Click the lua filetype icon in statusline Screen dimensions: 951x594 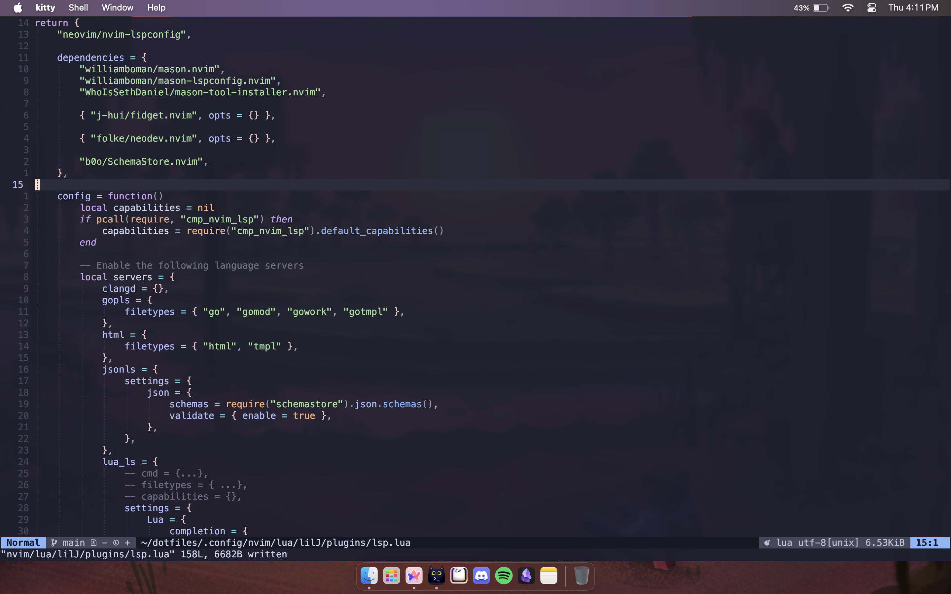click(x=767, y=543)
